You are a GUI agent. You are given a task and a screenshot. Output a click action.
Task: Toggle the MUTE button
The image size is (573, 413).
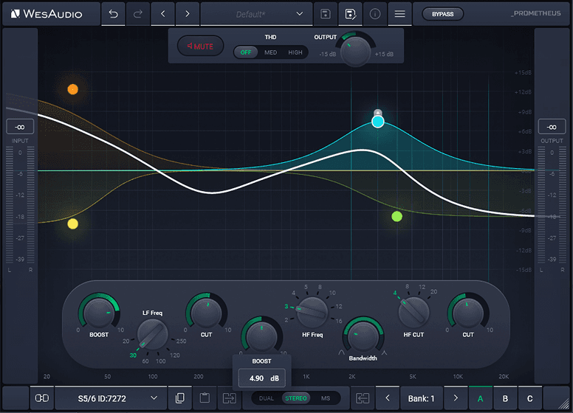[200, 46]
